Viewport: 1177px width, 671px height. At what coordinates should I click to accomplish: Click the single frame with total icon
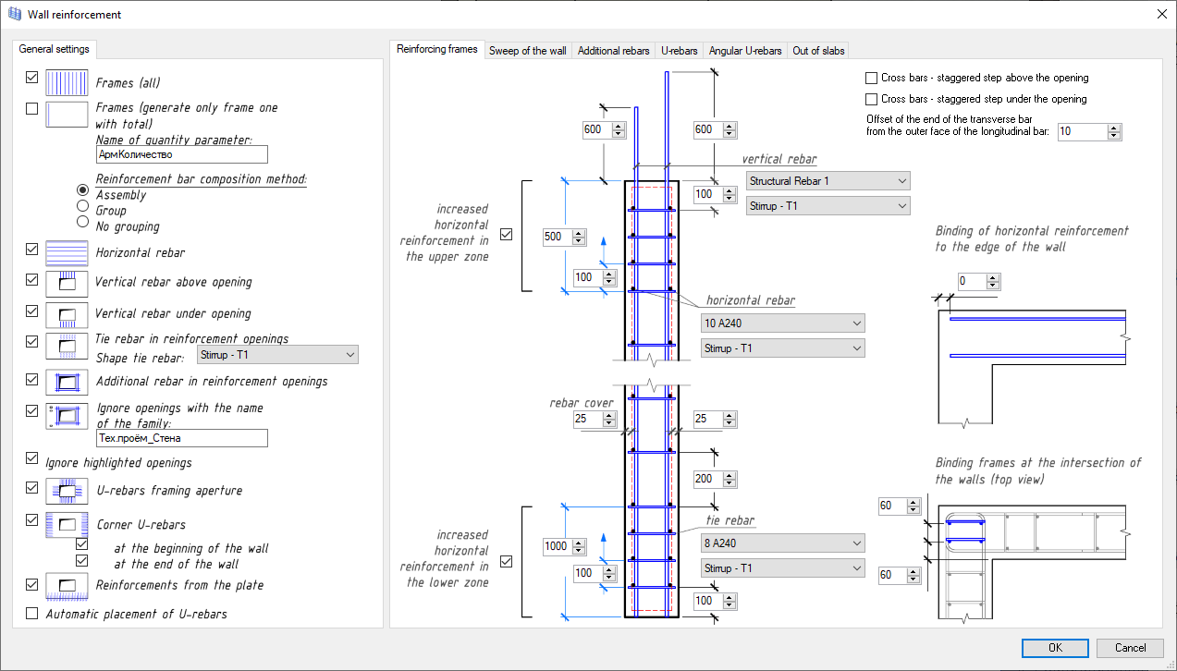point(67,115)
